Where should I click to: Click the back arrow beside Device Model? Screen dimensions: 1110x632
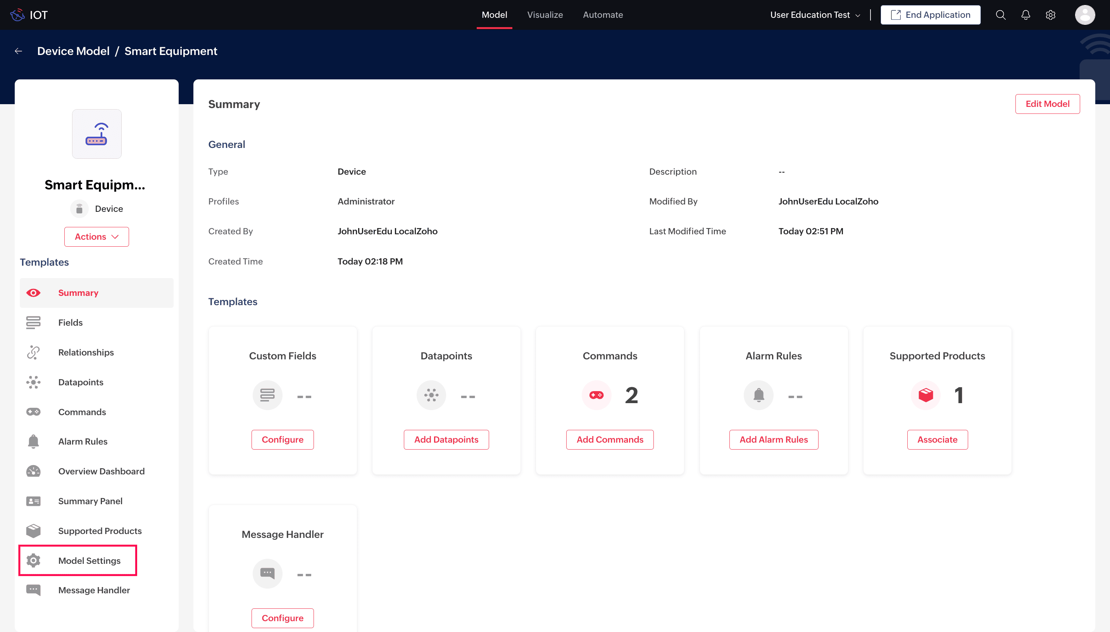click(x=18, y=51)
